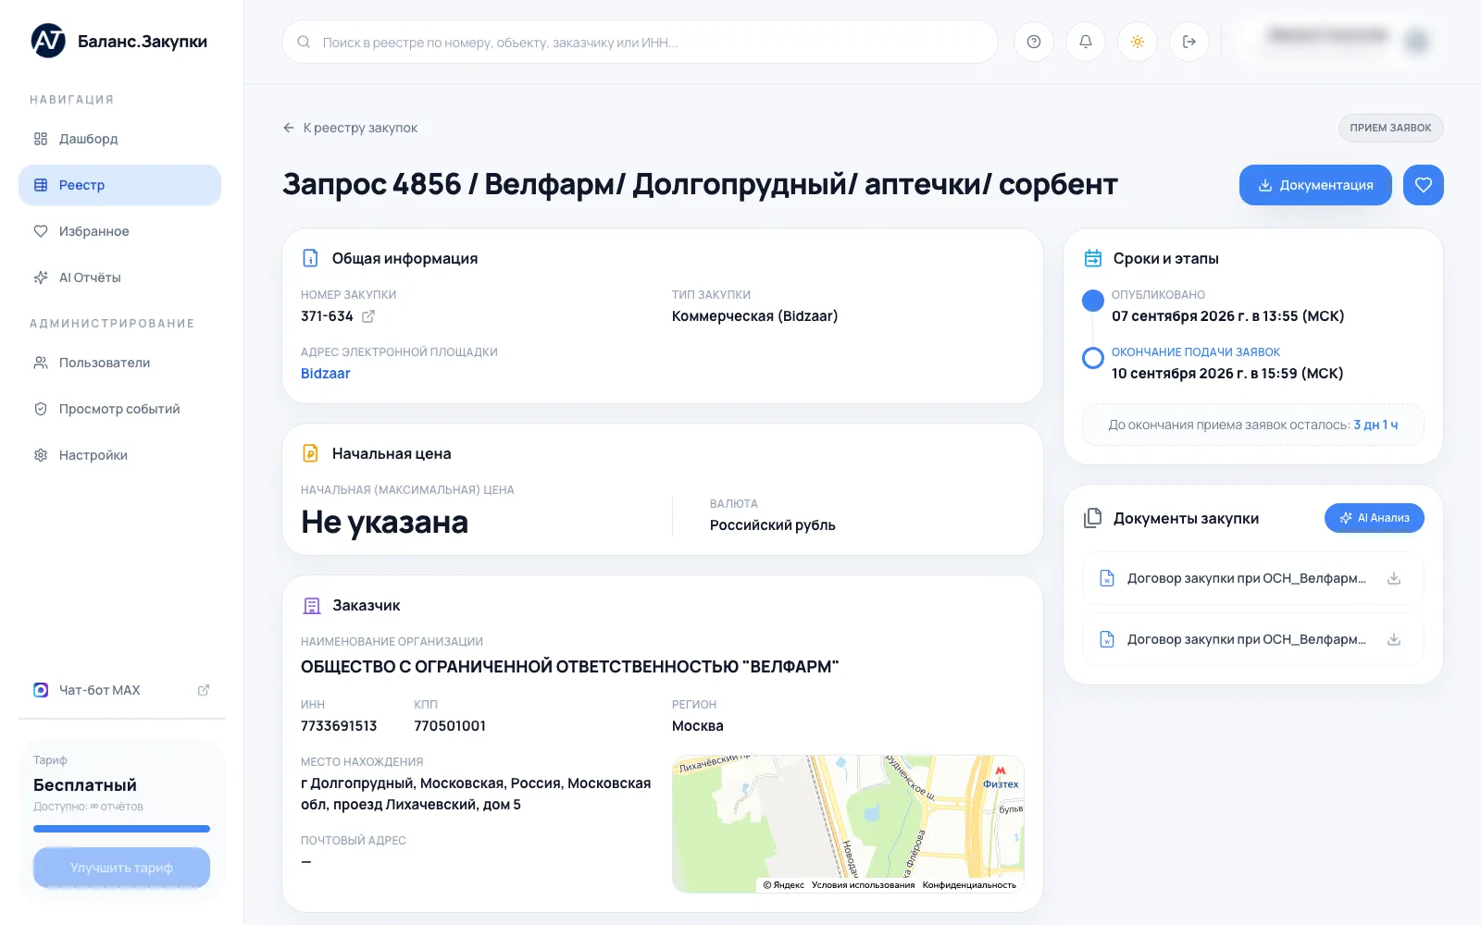This screenshot has height=925, width=1481.
Task: Open the help question mark icon
Action: click(x=1034, y=42)
